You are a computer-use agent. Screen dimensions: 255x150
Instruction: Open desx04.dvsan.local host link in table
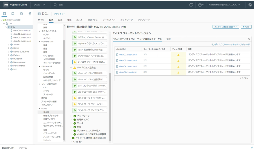pos(128,66)
